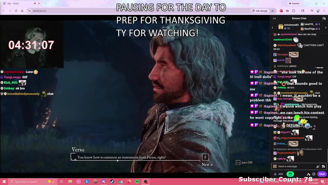The height and width of the screenshot is (185, 328).
Task: Open the Battle.net taskbar icon
Action: (x=87, y=182)
